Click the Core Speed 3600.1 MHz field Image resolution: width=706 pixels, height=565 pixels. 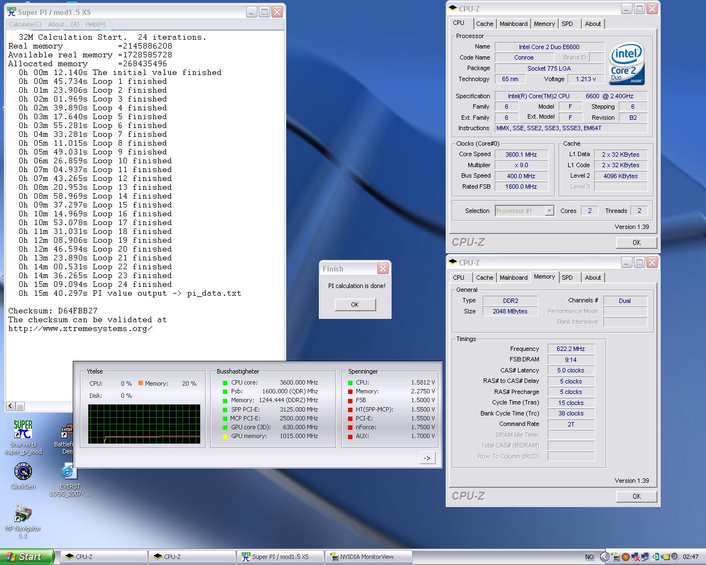tap(521, 154)
